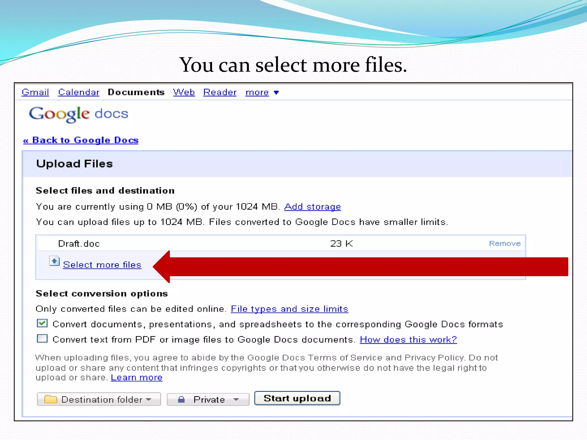Click the more link in top navigation
The image size is (587, 440).
[x=257, y=93]
